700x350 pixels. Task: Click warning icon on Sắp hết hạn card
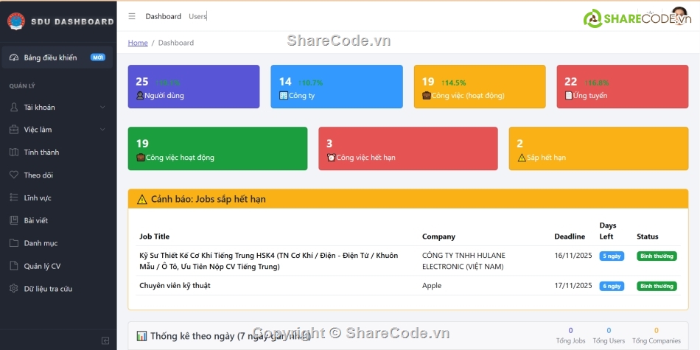coord(522,158)
